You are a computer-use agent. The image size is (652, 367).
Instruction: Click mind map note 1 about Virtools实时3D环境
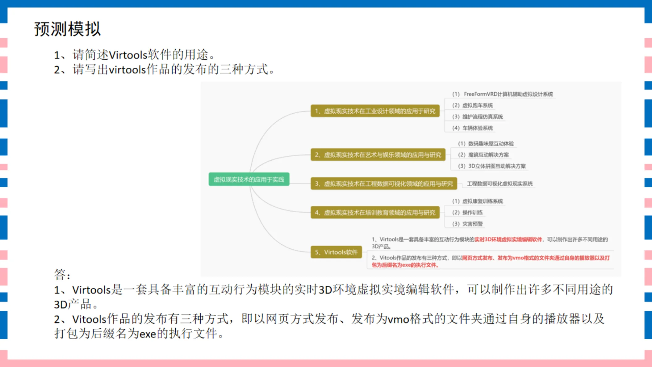click(x=490, y=243)
